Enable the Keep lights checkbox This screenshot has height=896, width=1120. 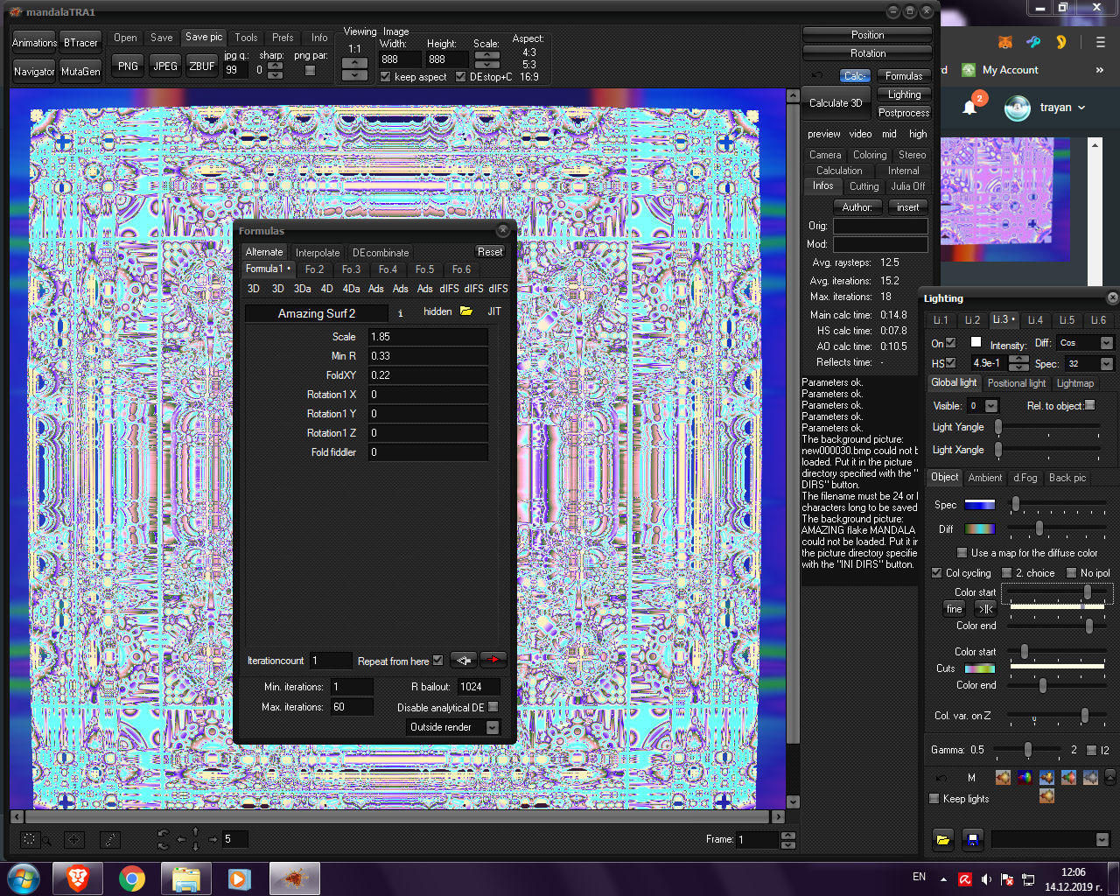(934, 798)
